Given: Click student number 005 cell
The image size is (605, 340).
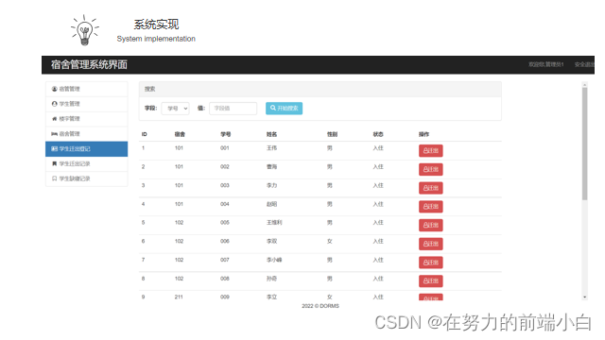Looking at the screenshot, I should coord(225,223).
